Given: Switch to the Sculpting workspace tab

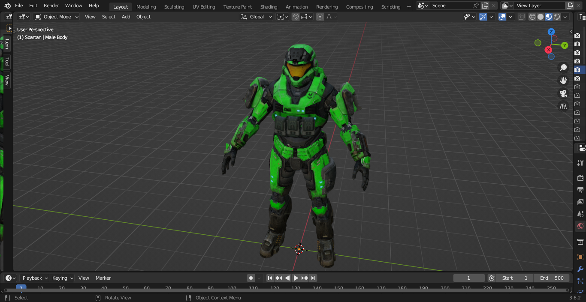Looking at the screenshot, I should pyautogui.click(x=174, y=7).
